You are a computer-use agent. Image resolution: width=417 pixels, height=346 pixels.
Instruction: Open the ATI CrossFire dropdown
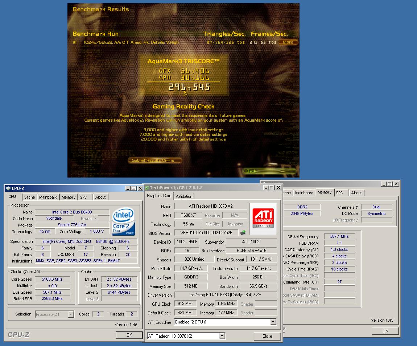pos(273,322)
